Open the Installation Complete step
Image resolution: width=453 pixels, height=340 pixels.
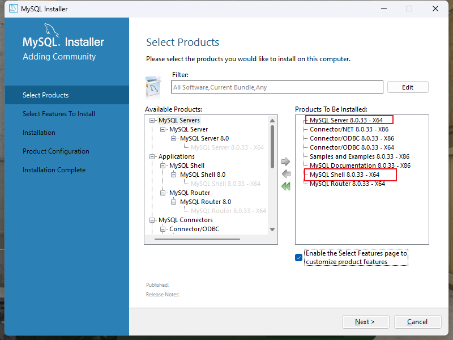(54, 169)
